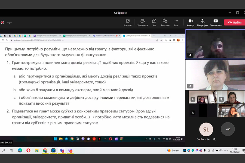
Task: Click the Opera icon in Windows taskbar
Action: tap(28, 150)
